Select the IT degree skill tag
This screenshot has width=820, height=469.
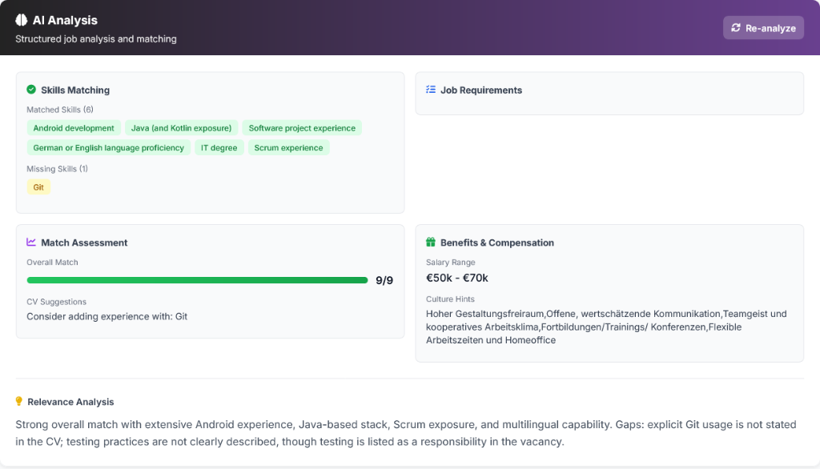pyautogui.click(x=219, y=148)
